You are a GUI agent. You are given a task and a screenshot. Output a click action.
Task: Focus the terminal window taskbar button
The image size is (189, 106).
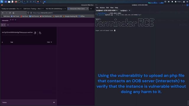pyautogui.click(x=41, y=2)
